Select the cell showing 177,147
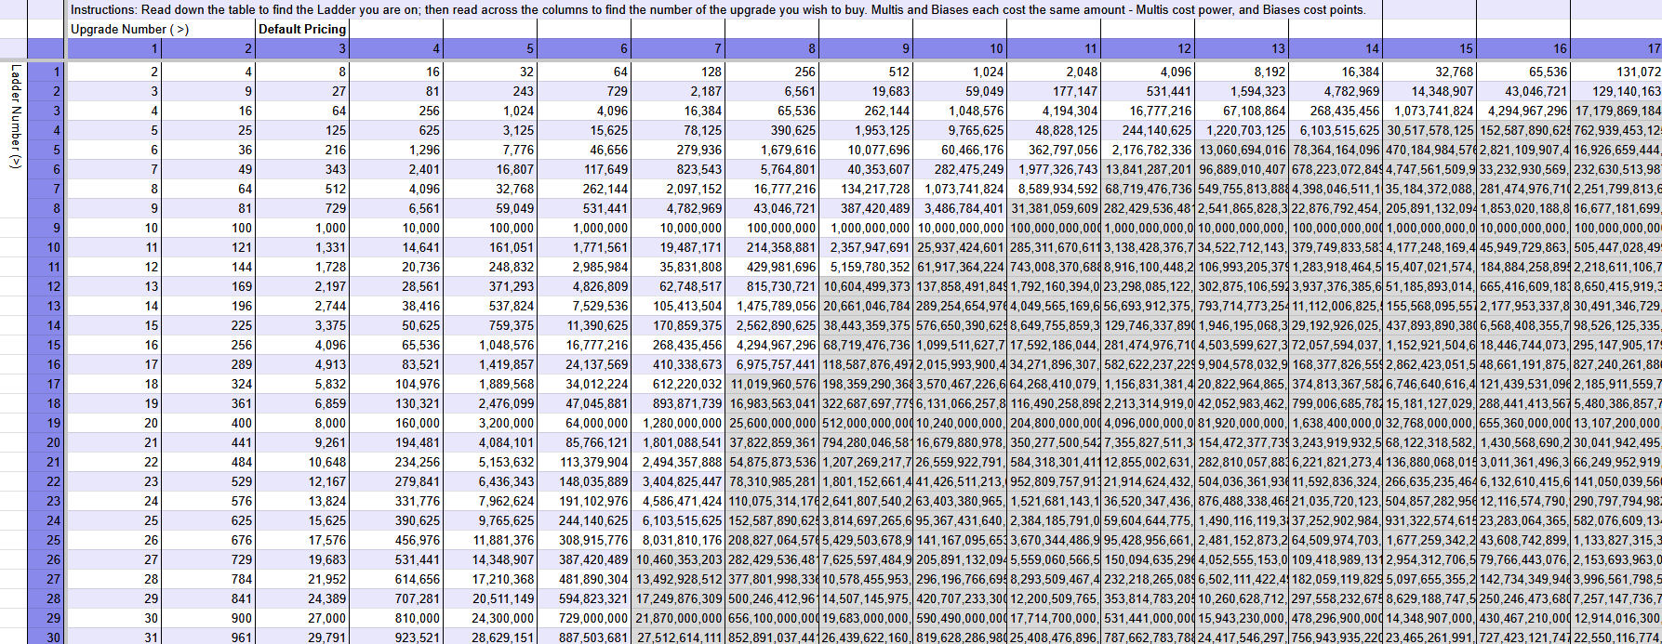1662x644 pixels. click(1054, 91)
